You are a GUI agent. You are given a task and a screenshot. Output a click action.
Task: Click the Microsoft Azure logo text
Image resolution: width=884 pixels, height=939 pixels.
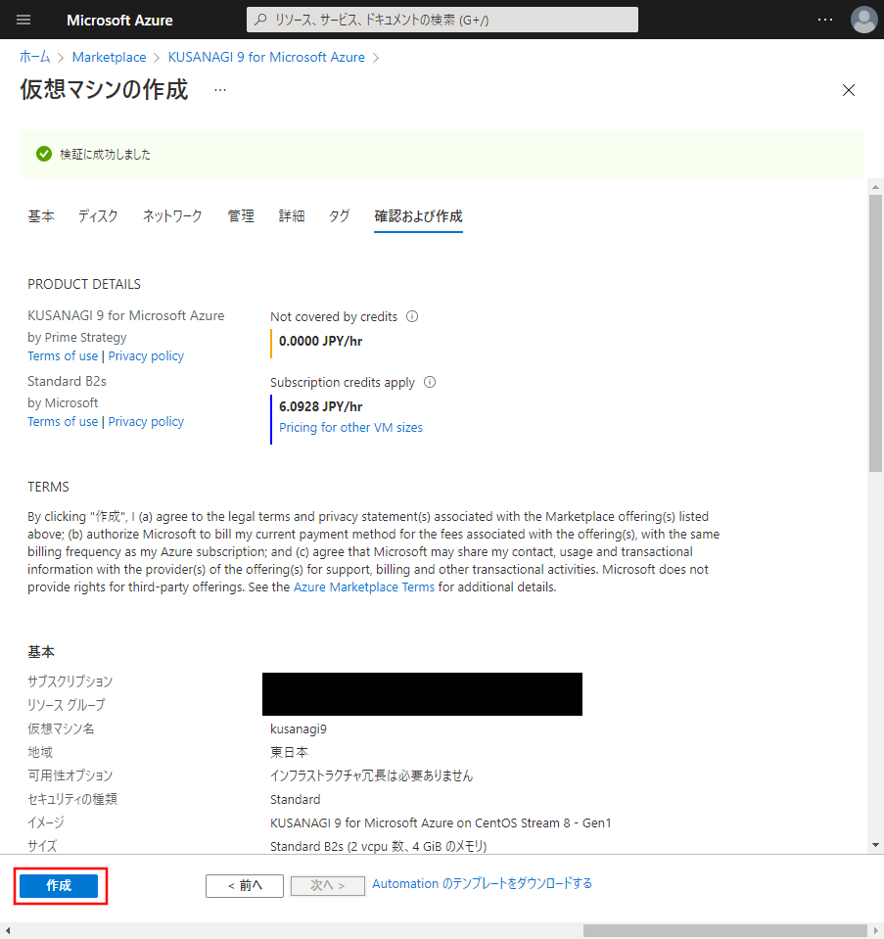point(119,20)
